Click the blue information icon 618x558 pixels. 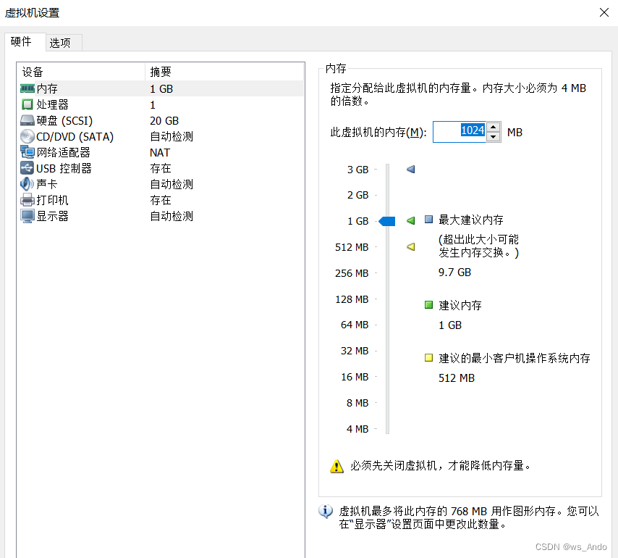click(326, 512)
